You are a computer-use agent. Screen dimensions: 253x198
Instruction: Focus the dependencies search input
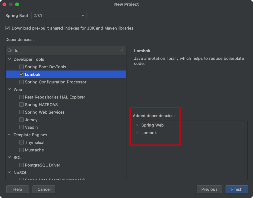pos(66,51)
